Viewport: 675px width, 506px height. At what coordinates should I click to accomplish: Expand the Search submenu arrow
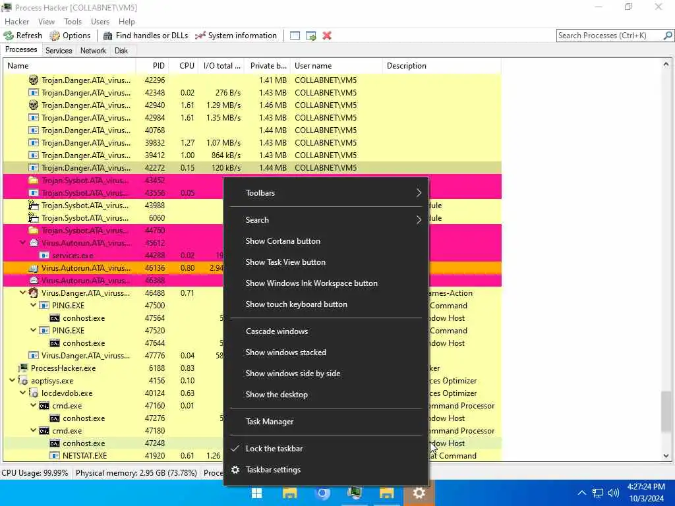[x=419, y=220]
